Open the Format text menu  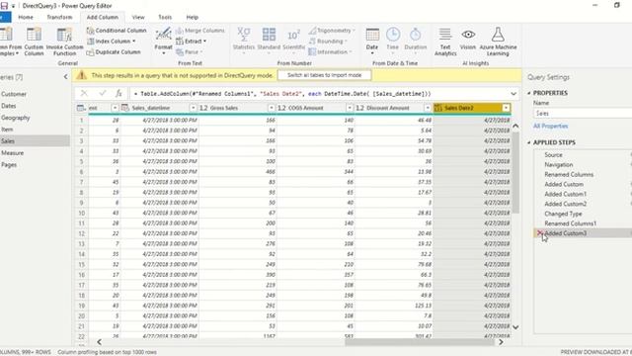pyautogui.click(x=163, y=42)
